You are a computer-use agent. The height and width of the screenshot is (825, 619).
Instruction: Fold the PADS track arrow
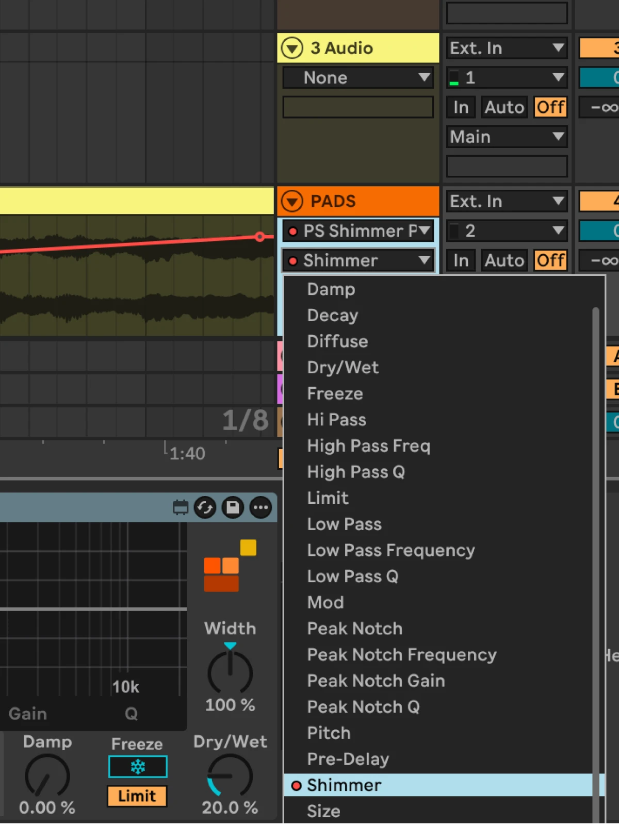coord(292,201)
